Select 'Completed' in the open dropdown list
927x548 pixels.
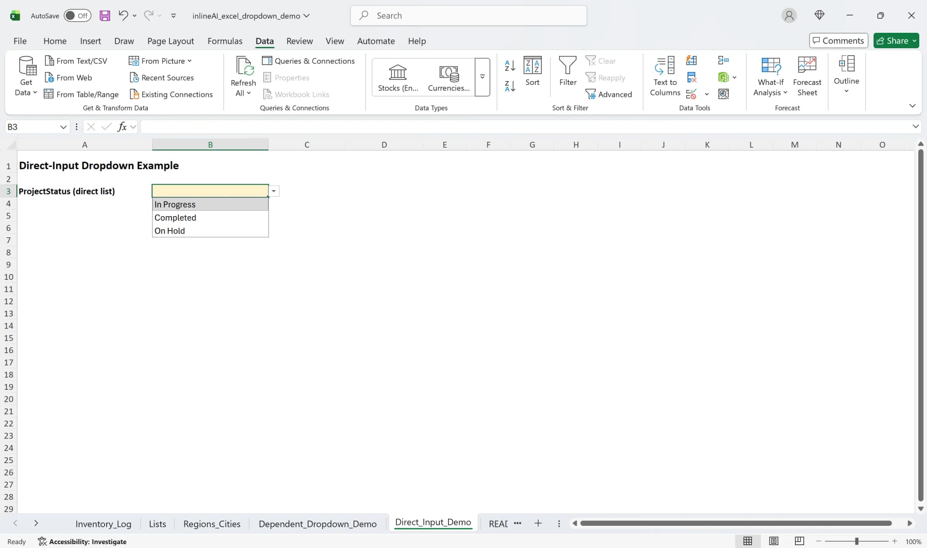[x=175, y=218]
